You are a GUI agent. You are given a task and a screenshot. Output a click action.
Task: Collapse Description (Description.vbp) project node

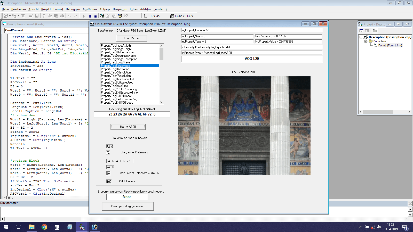(361, 37)
